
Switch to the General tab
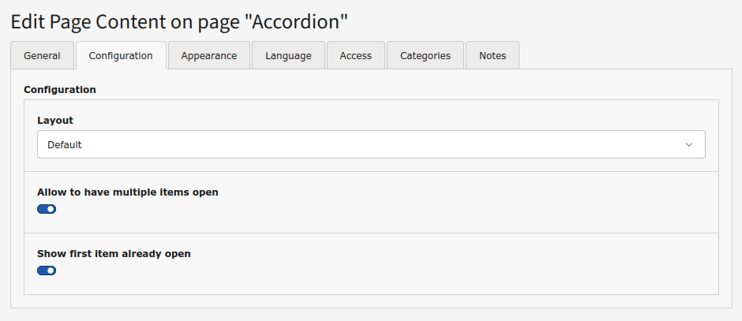42,56
